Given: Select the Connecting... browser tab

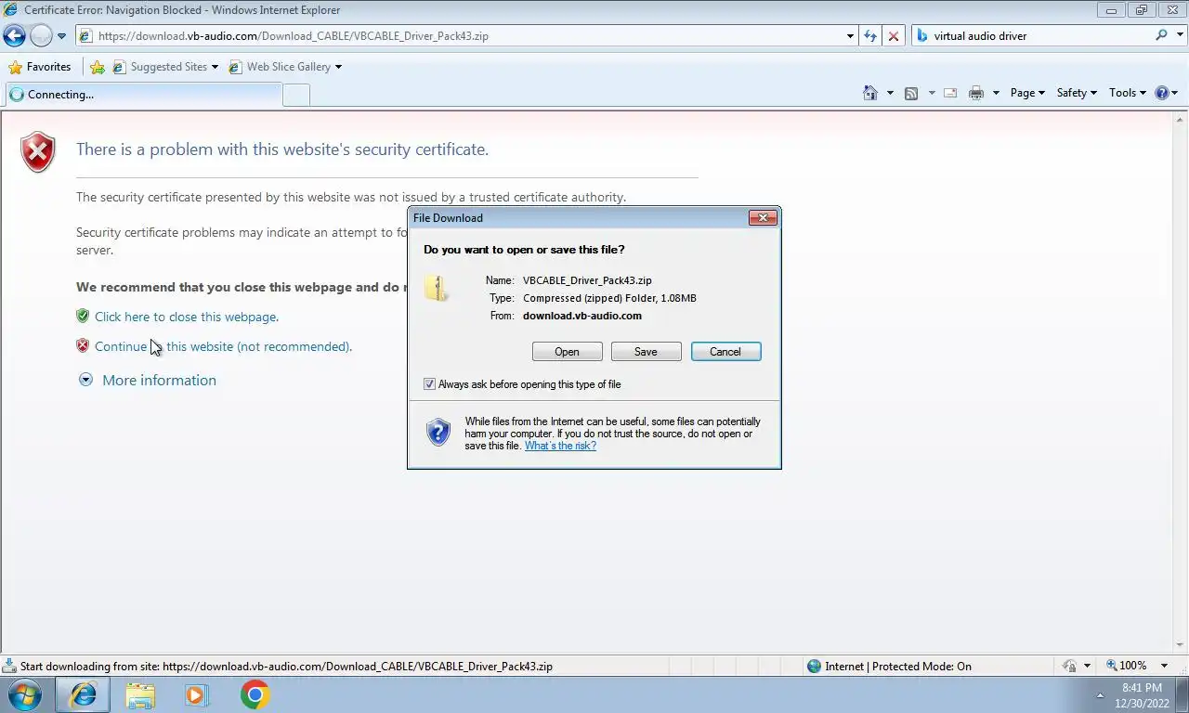Looking at the screenshot, I should click(143, 94).
